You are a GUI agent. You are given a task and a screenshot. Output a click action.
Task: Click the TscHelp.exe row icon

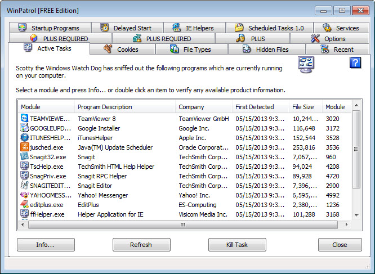pyautogui.click(x=24, y=166)
